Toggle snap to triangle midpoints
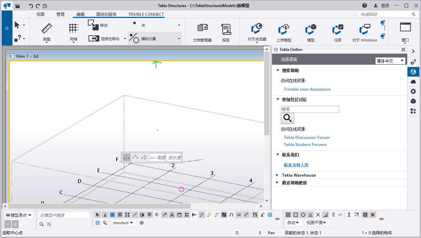Image resolution: width=421 pixels, height=238 pixels. coord(311,215)
